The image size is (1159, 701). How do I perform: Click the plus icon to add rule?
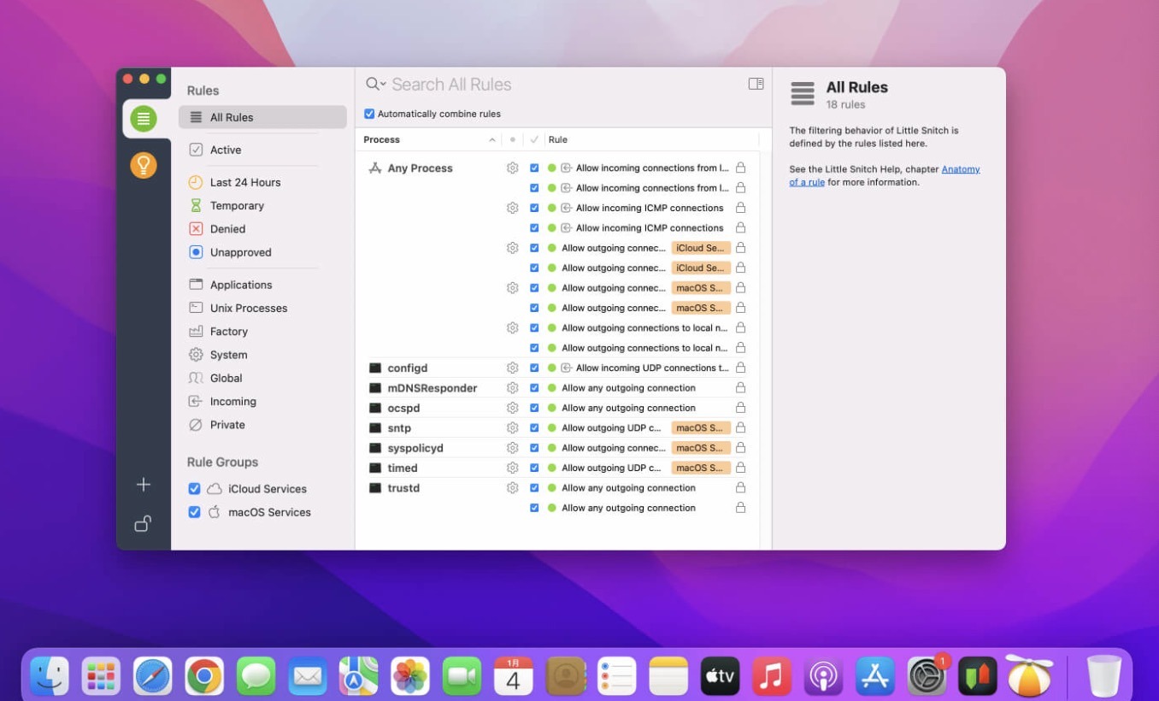point(143,485)
